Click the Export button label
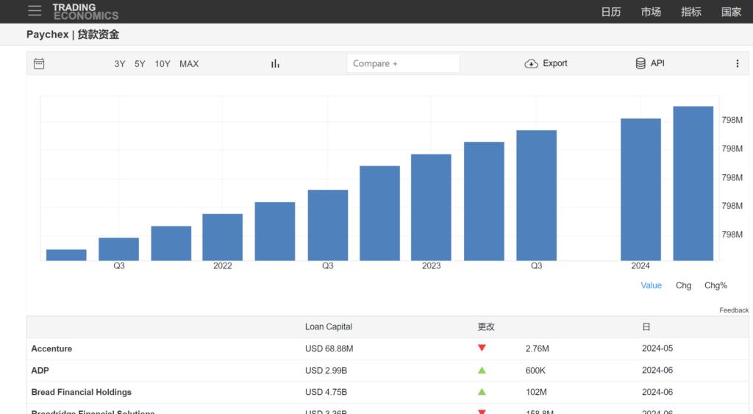Screen dimensions: 753x414 coord(554,63)
